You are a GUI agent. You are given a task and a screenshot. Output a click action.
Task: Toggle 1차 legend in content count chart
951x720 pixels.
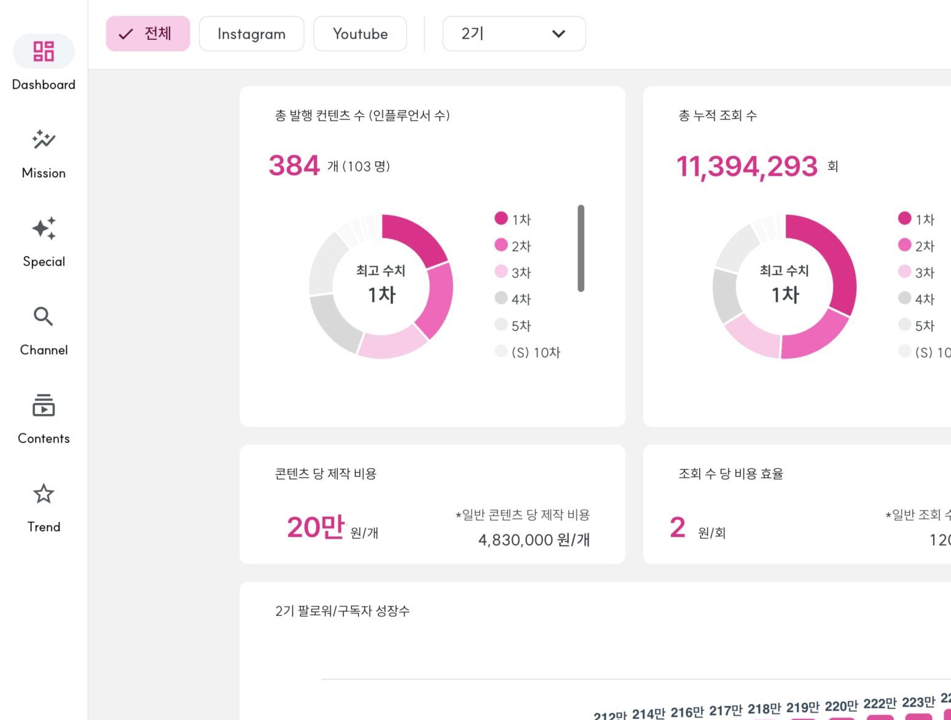(513, 219)
